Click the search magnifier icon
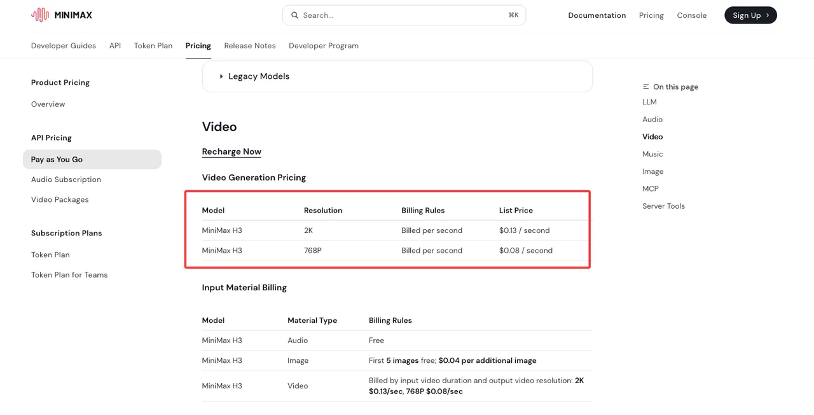Viewport: 814px width, 415px height. click(294, 15)
